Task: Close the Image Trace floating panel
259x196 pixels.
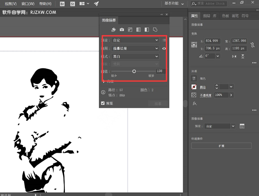Action: (167, 15)
